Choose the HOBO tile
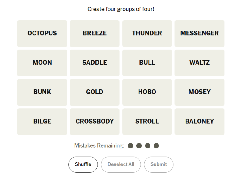Viewport: 241px width, 182px height. (147, 92)
